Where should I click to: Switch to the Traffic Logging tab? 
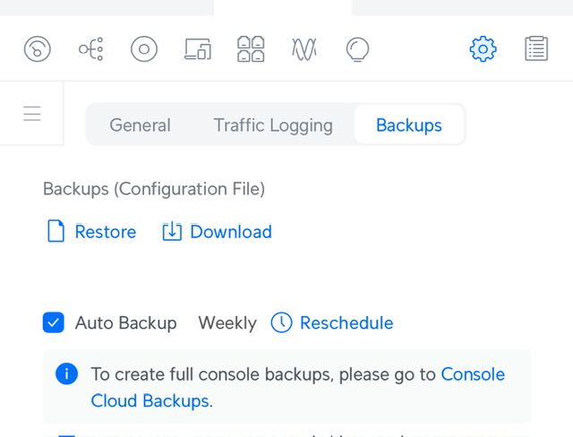(x=273, y=125)
